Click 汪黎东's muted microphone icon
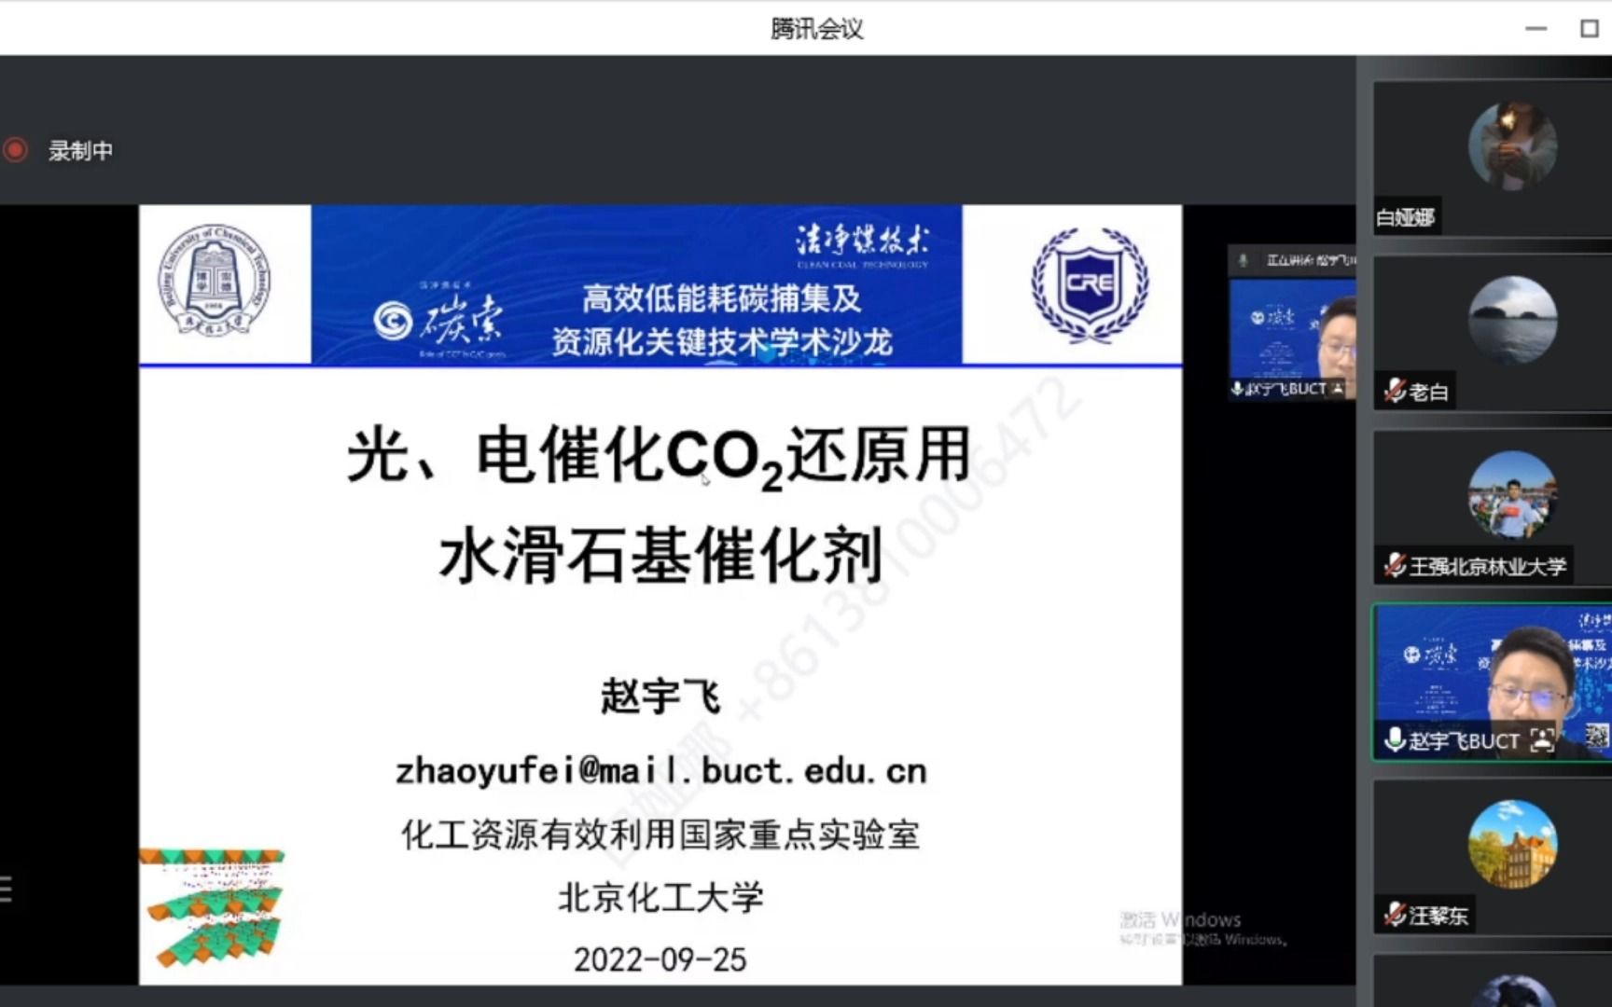 (x=1395, y=915)
